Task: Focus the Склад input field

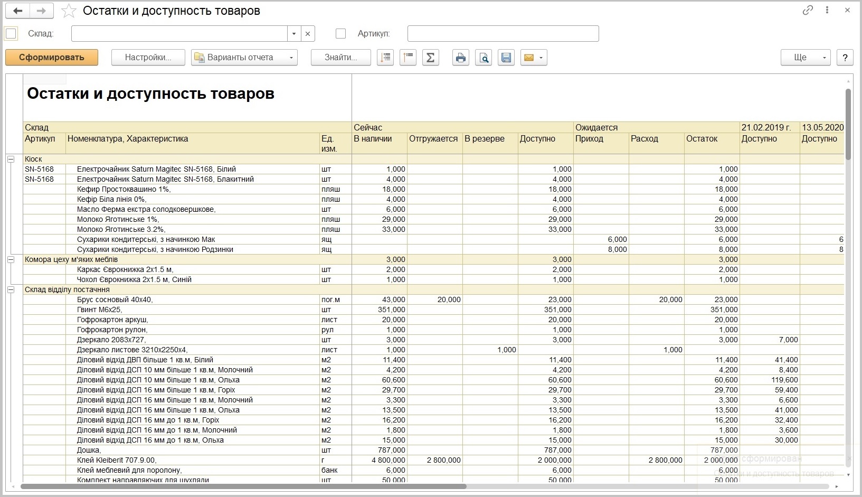Action: [179, 34]
